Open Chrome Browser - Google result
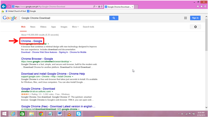The width and height of the screenshot is (208, 117). point(37,59)
